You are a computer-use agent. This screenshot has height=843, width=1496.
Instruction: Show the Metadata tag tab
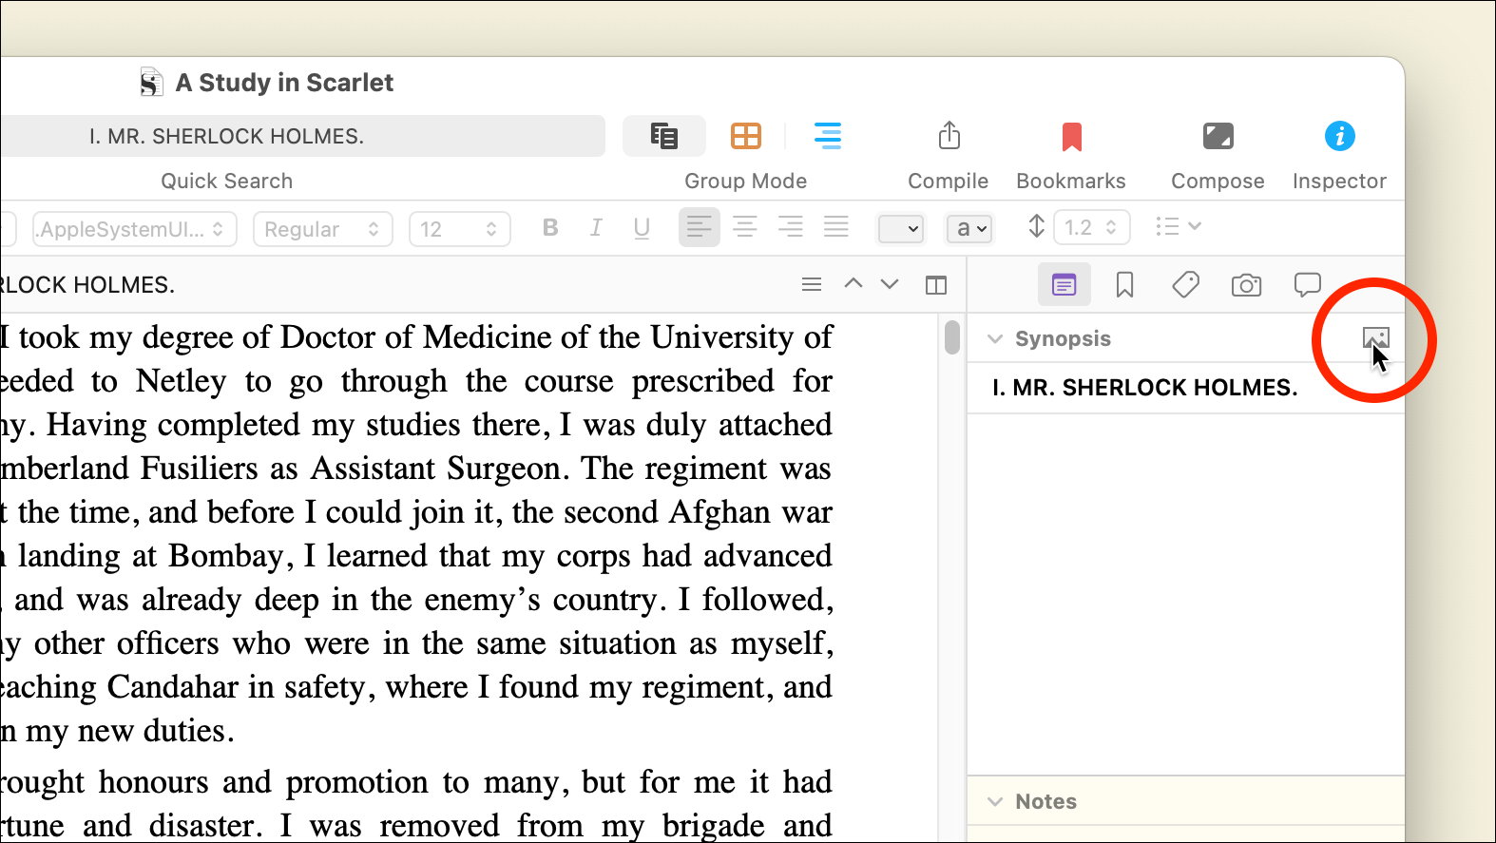1185,284
